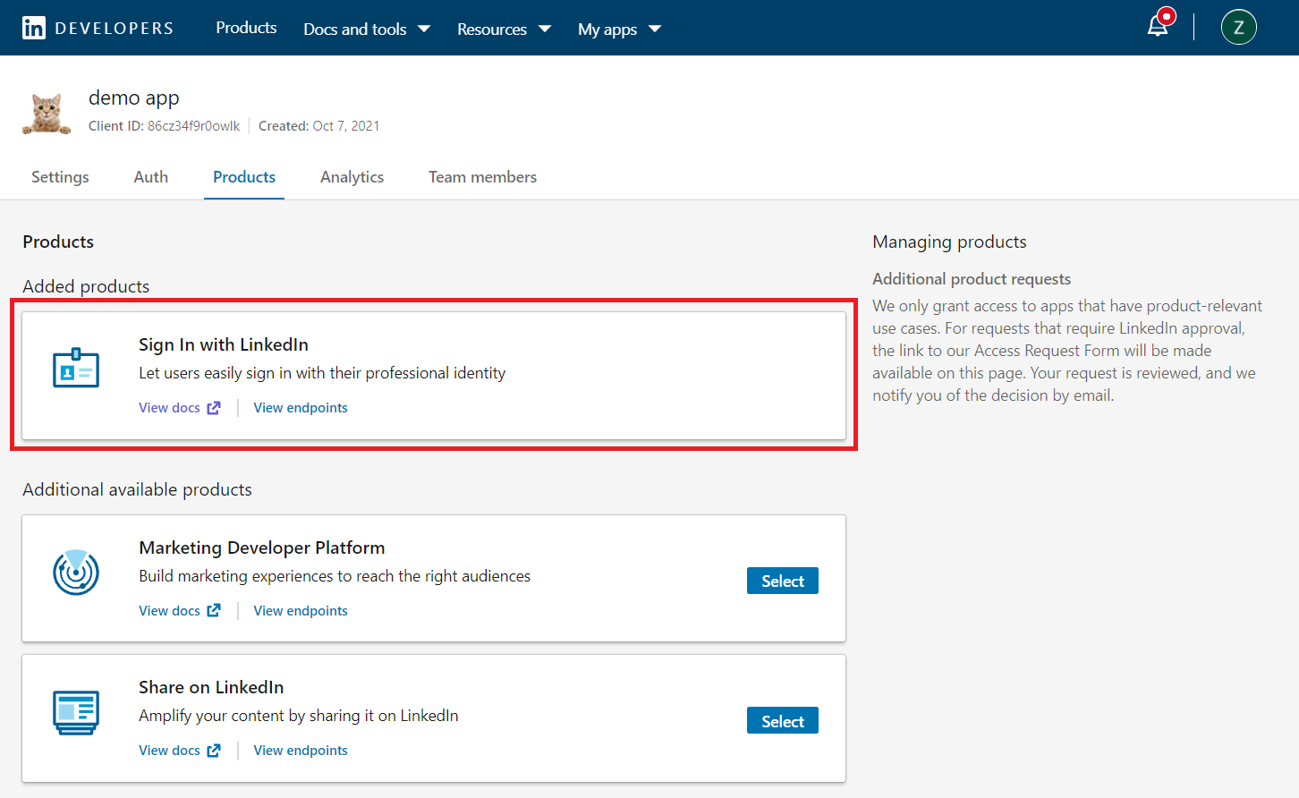
Task: Select the Marketing Developer Platform product
Action: [782, 582]
